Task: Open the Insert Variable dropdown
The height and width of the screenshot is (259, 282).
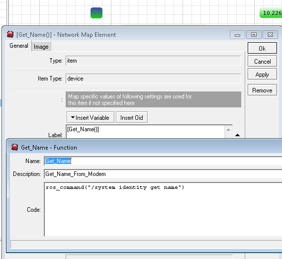Action: point(91,117)
